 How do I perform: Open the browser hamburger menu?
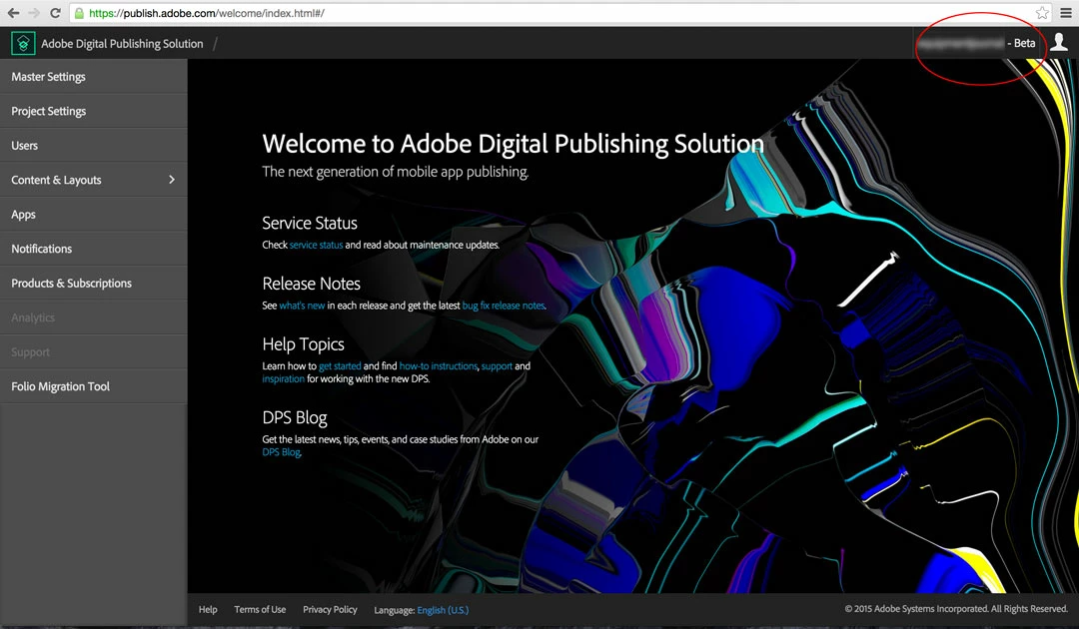1065,12
